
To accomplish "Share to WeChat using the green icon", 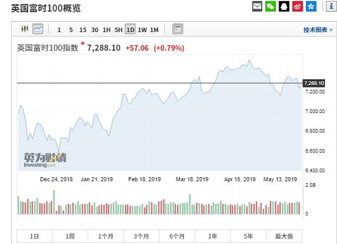I will coord(271,6).
